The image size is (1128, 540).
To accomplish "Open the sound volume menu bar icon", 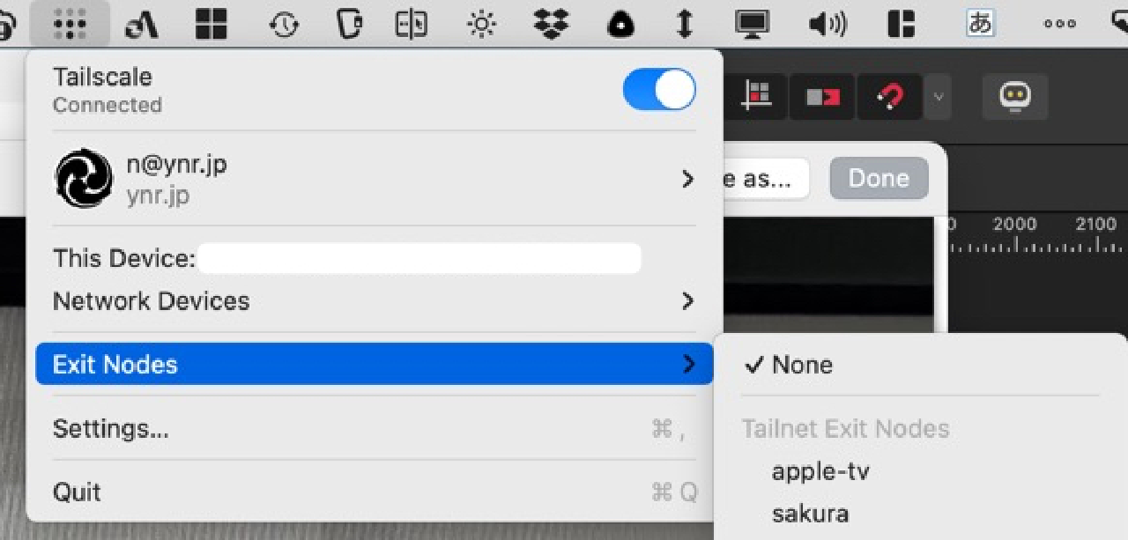I will point(827,25).
